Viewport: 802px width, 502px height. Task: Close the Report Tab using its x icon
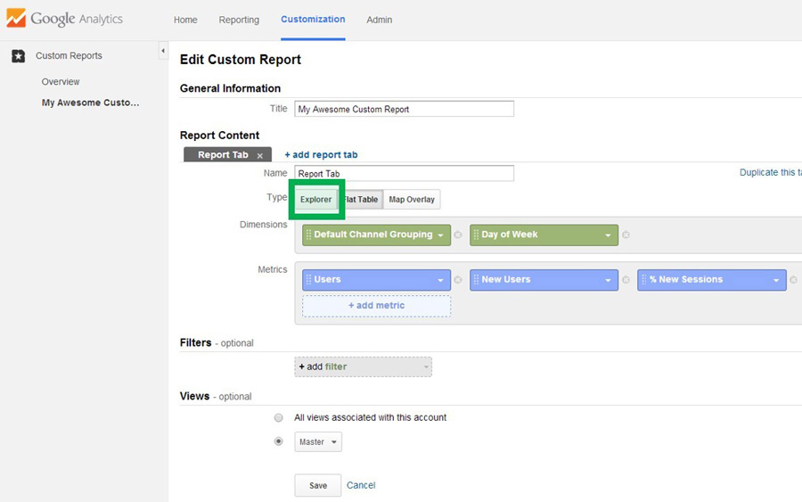(x=260, y=155)
